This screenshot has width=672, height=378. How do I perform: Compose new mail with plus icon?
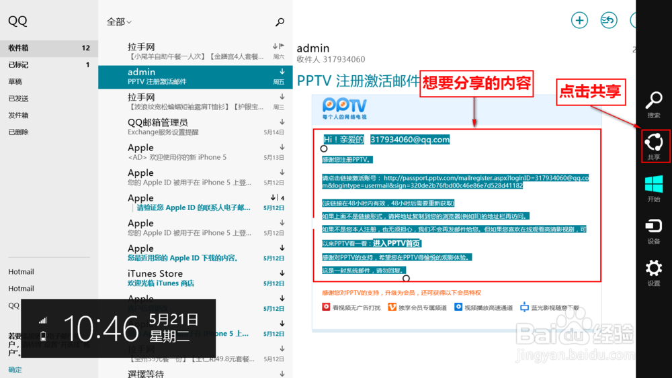[x=579, y=20]
